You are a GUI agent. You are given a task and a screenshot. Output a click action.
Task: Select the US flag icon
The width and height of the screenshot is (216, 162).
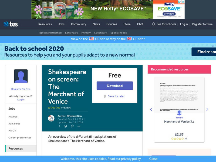[92, 39]
